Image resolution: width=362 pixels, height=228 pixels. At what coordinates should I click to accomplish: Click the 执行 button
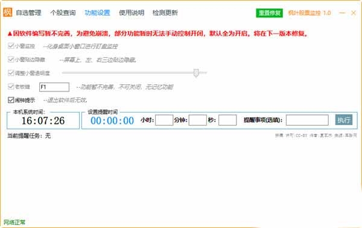(x=344, y=120)
